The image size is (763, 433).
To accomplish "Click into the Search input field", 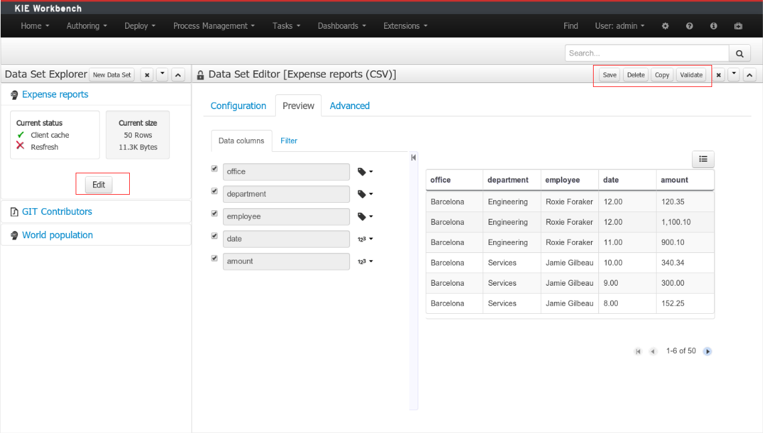I will 647,54.
